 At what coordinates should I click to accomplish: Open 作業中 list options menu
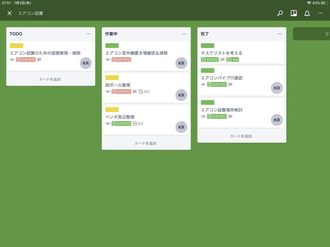[x=184, y=34]
